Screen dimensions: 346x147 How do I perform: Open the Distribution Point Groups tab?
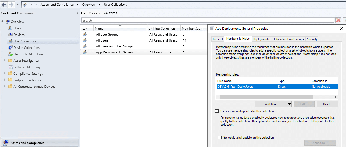(x=288, y=39)
